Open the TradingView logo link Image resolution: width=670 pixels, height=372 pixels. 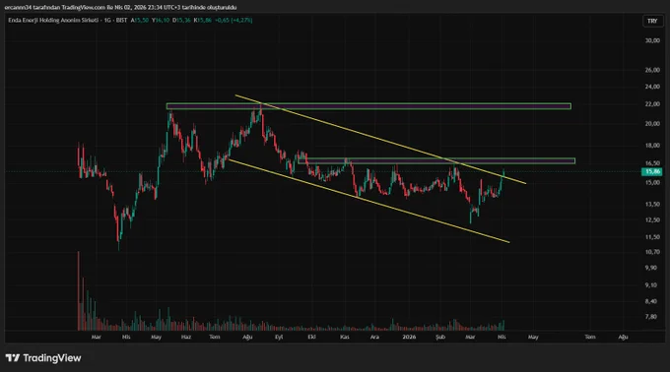click(x=43, y=358)
